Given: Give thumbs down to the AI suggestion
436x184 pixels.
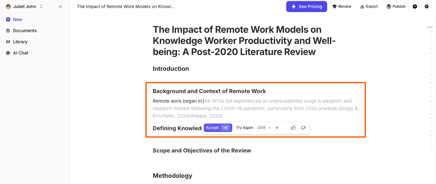Looking at the screenshot, I should tap(303, 127).
